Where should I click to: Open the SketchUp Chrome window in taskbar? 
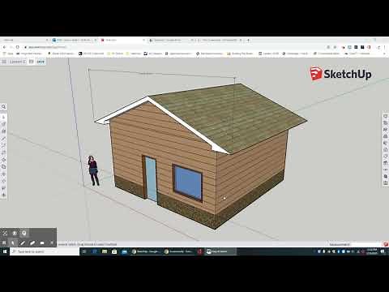(147, 251)
